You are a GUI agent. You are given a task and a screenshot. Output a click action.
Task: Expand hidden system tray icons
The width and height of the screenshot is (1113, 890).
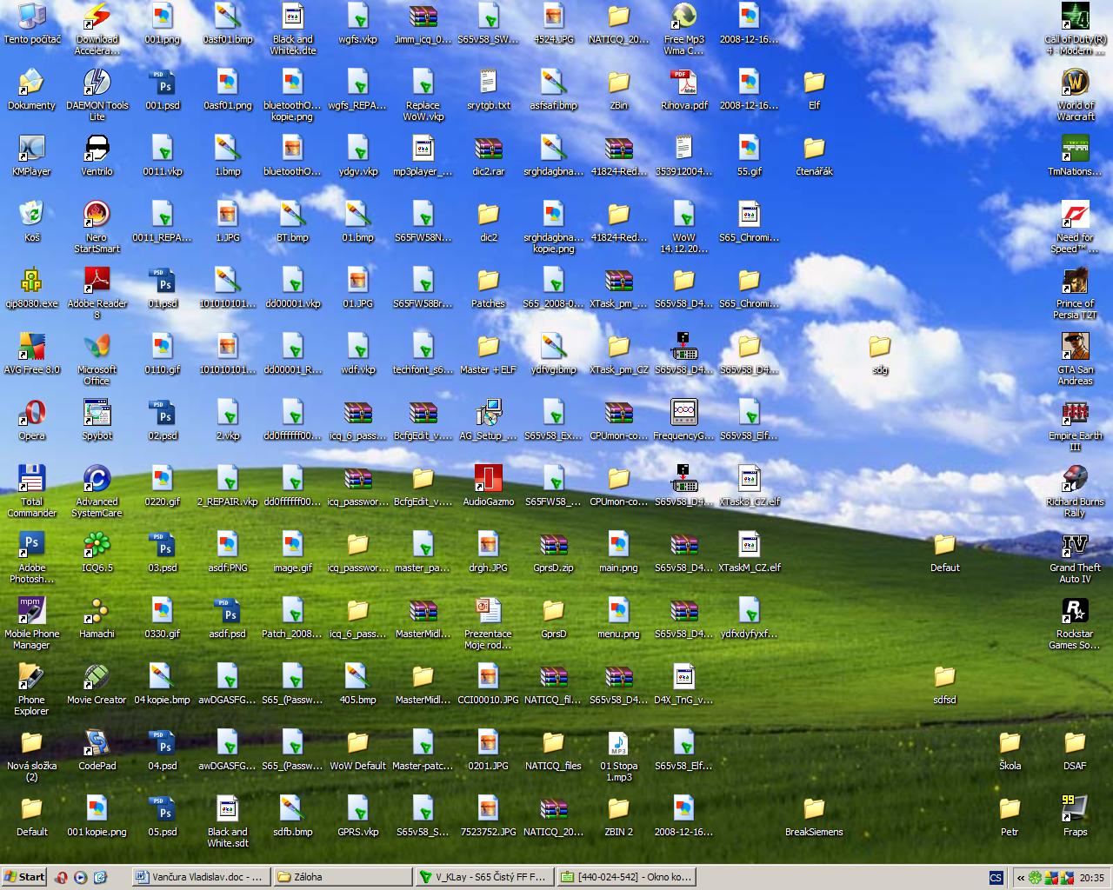coord(1021,878)
